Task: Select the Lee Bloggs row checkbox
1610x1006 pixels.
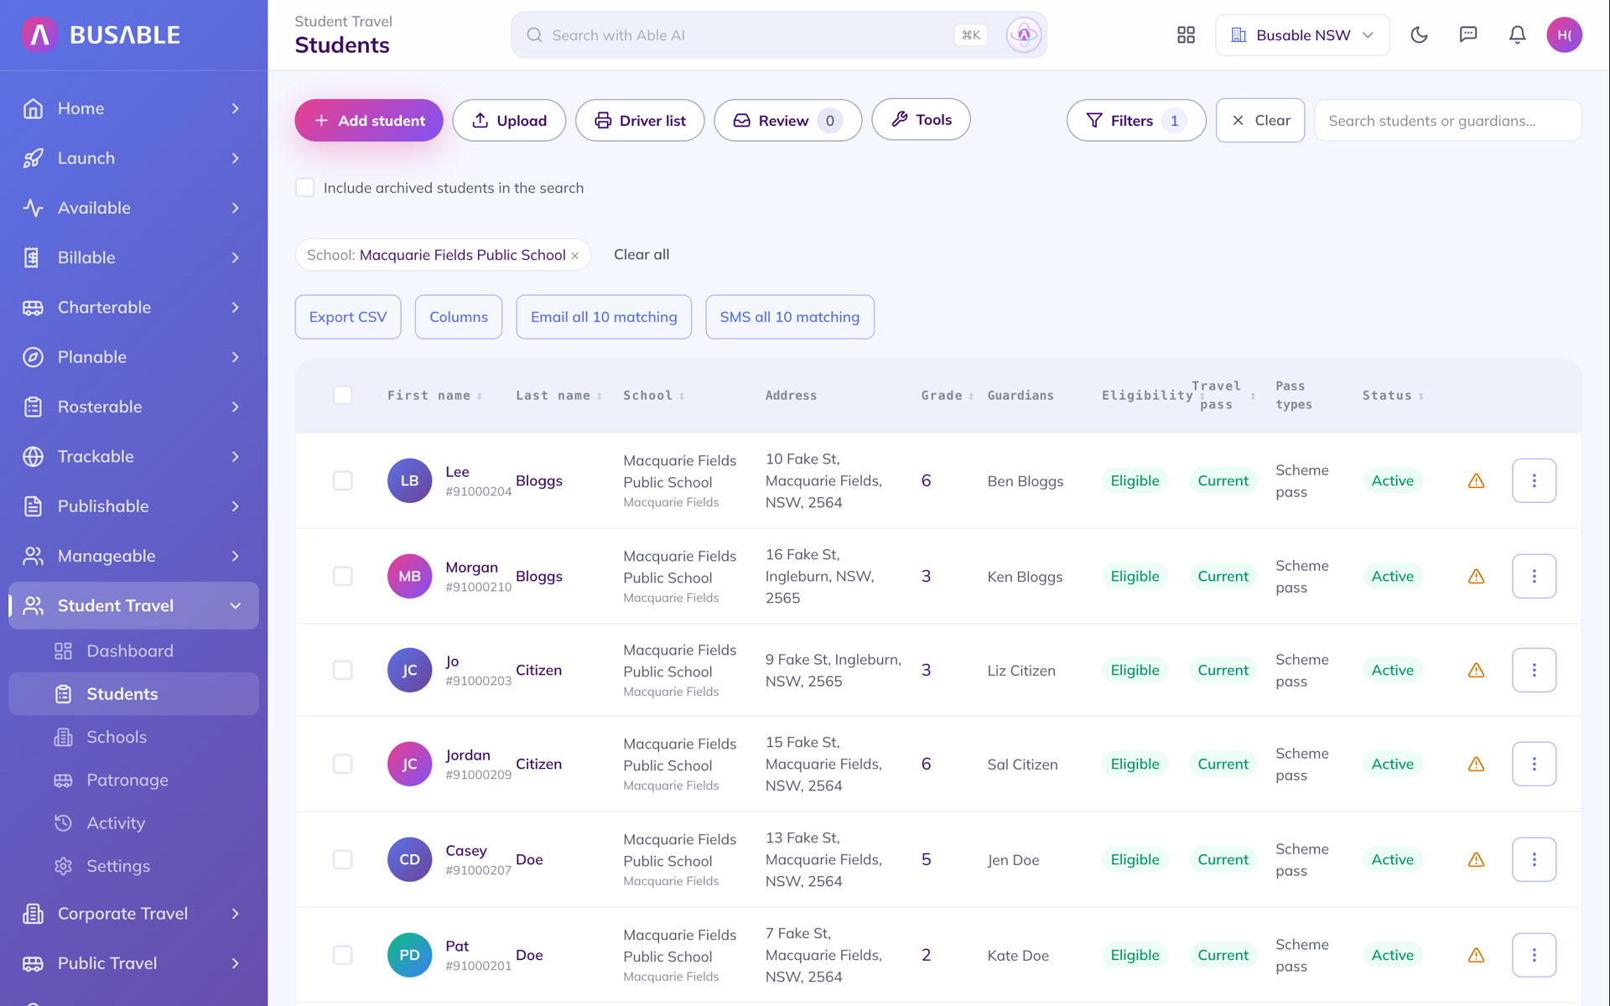Action: 342,480
